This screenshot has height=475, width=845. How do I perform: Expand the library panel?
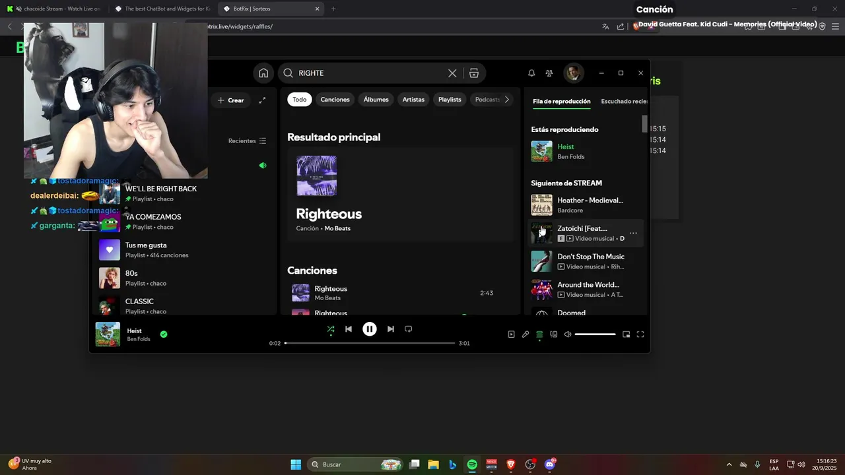pyautogui.click(x=262, y=100)
